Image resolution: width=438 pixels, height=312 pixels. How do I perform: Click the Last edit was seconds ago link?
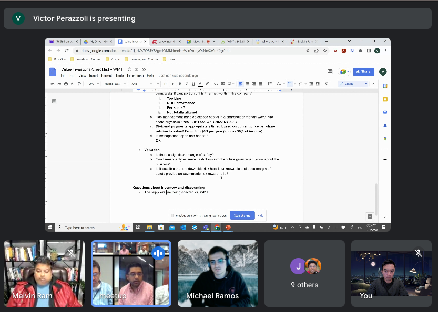point(178,76)
